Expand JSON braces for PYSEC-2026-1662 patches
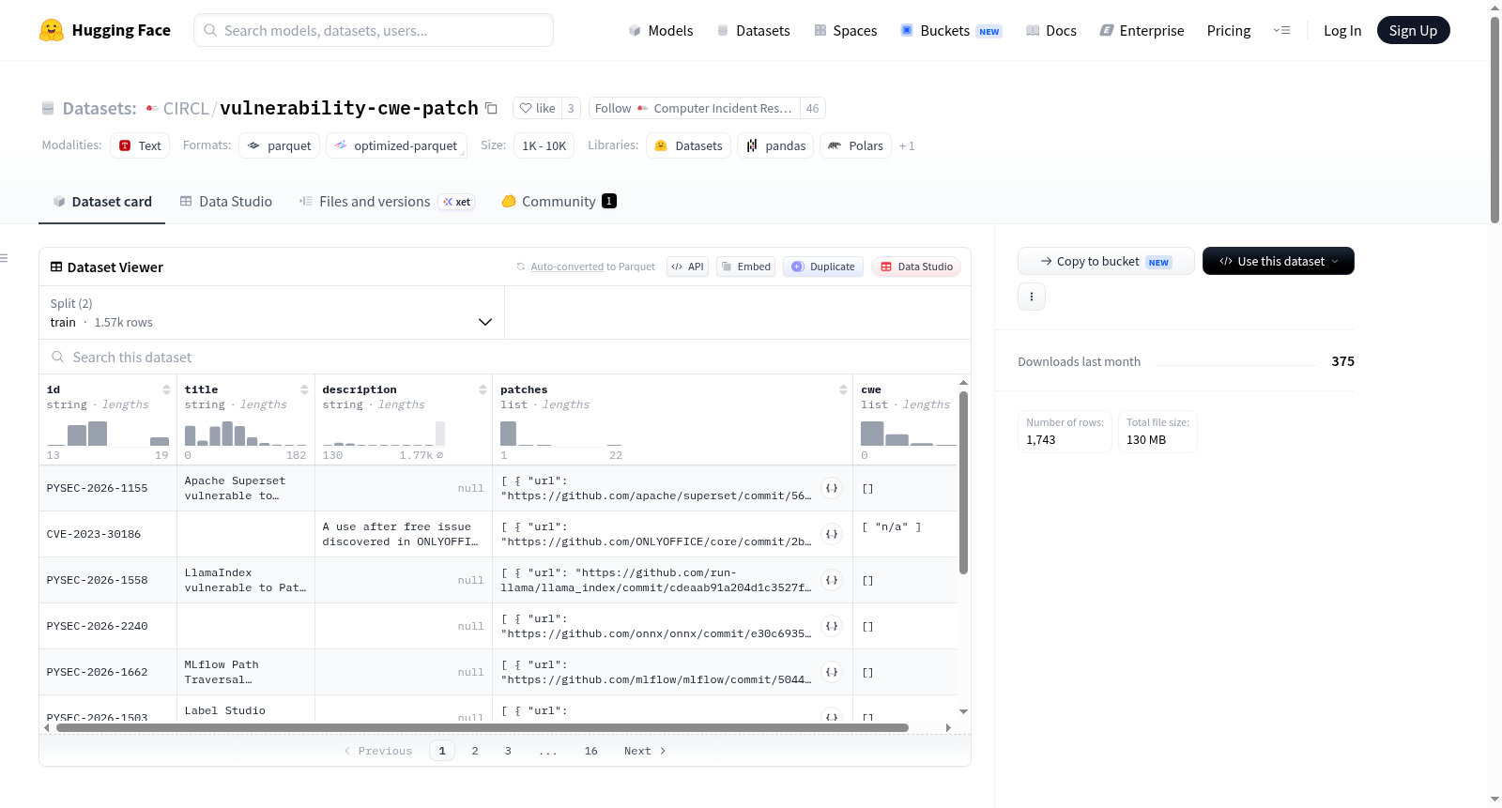 click(x=832, y=672)
